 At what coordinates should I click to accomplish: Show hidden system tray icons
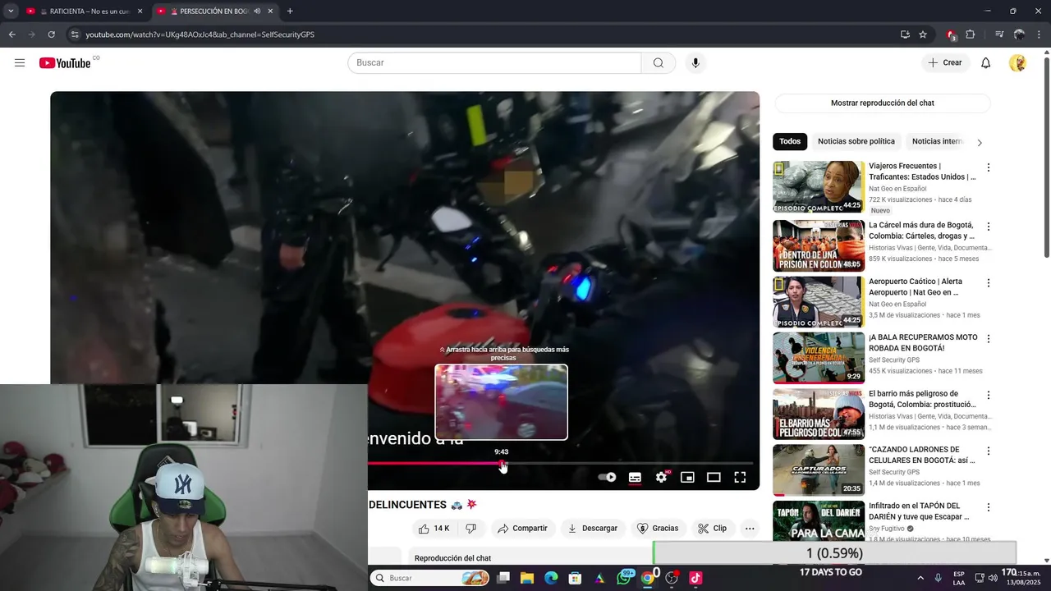[920, 578]
